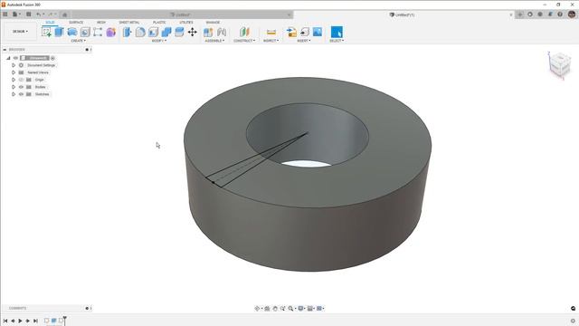Select the Combine tool in Modify
Viewport: 579px width, 326px height.
166,33
